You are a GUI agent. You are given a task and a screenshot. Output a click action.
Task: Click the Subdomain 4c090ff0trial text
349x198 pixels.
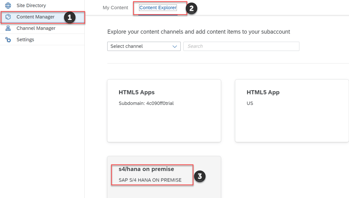pos(146,103)
